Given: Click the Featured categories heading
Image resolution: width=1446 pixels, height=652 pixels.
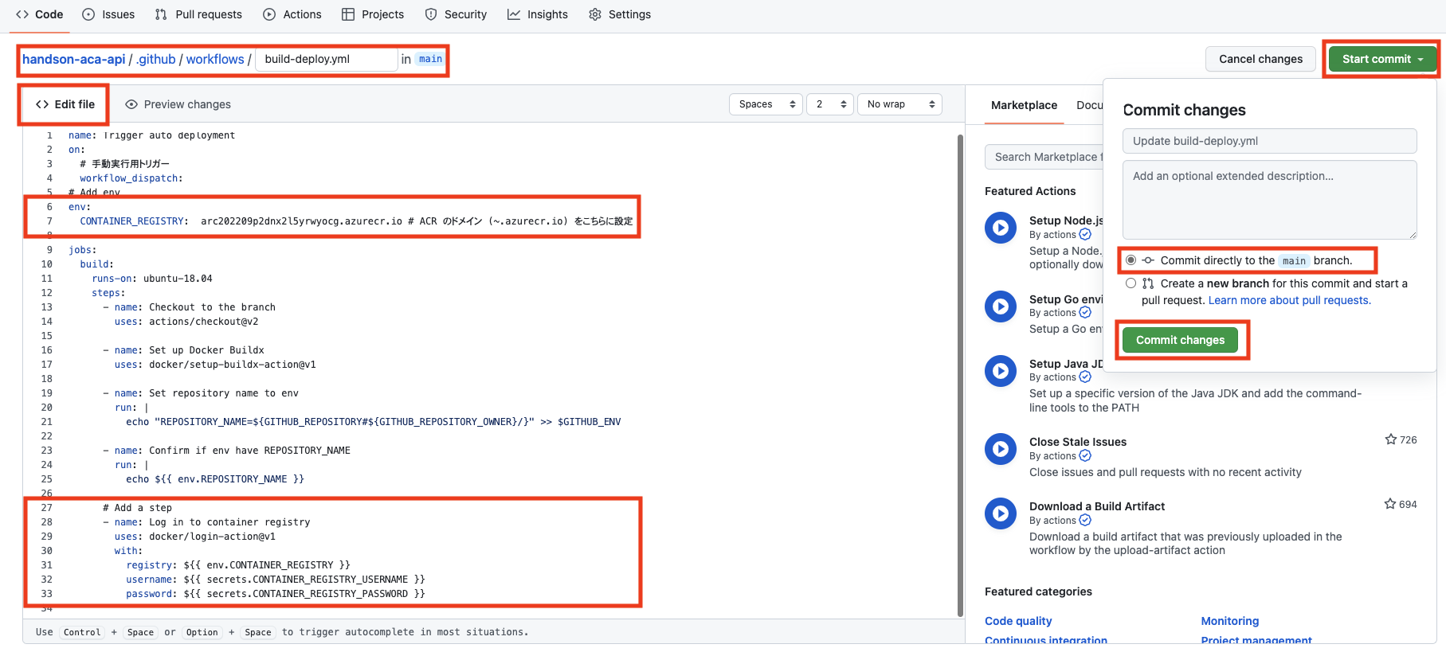Looking at the screenshot, I should pyautogui.click(x=1038, y=591).
